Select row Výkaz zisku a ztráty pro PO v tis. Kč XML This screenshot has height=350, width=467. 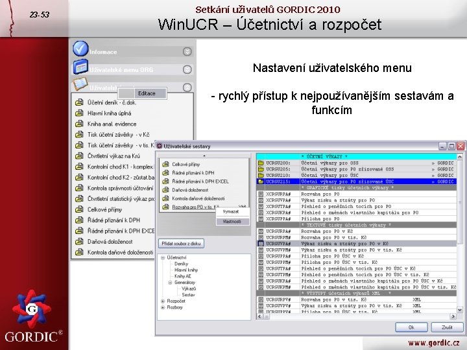(357, 306)
